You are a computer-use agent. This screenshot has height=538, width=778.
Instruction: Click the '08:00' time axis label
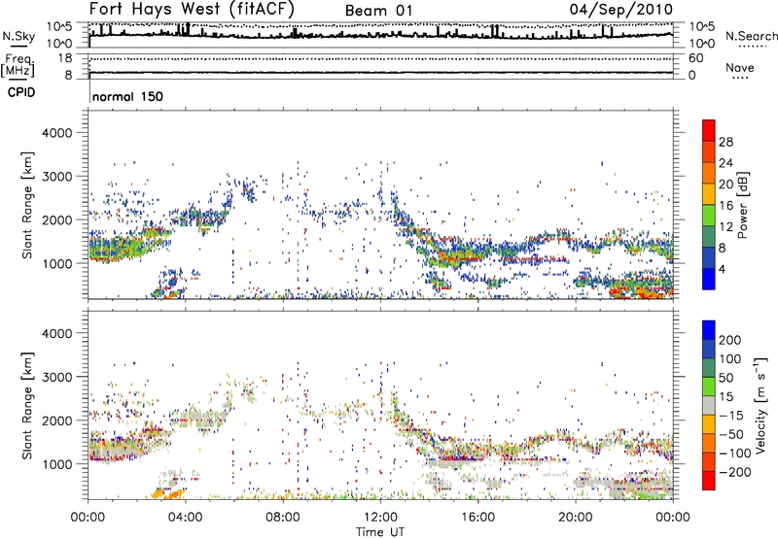click(x=283, y=518)
